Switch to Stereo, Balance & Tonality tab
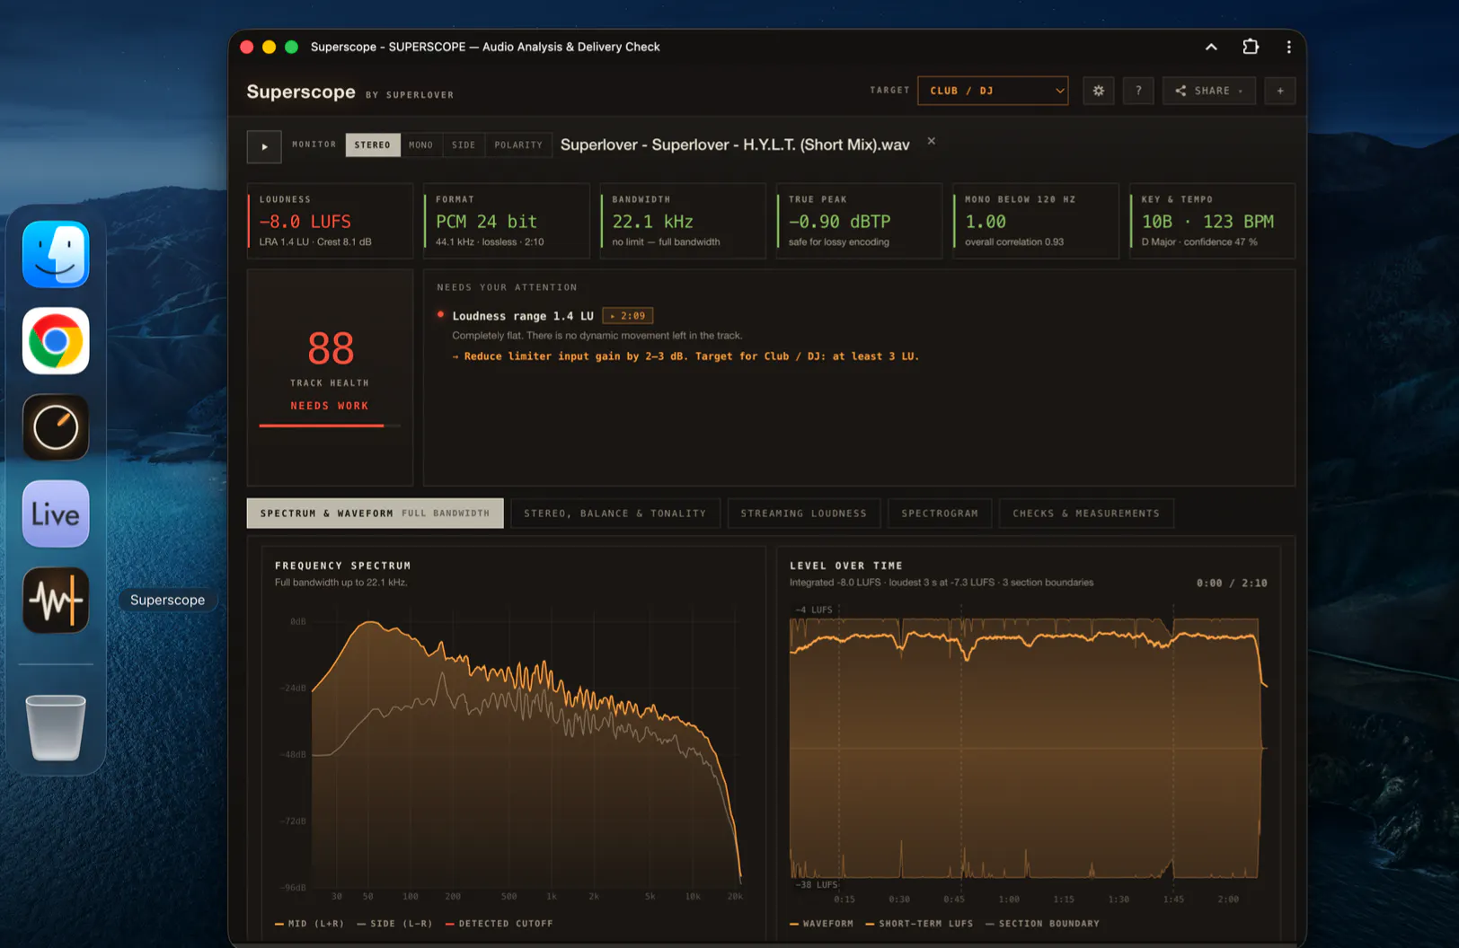Image resolution: width=1459 pixels, height=948 pixels. pyautogui.click(x=615, y=513)
